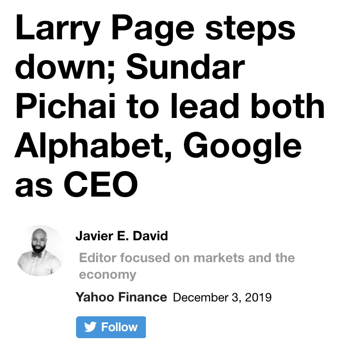Click the Twitter bird icon

90,327
